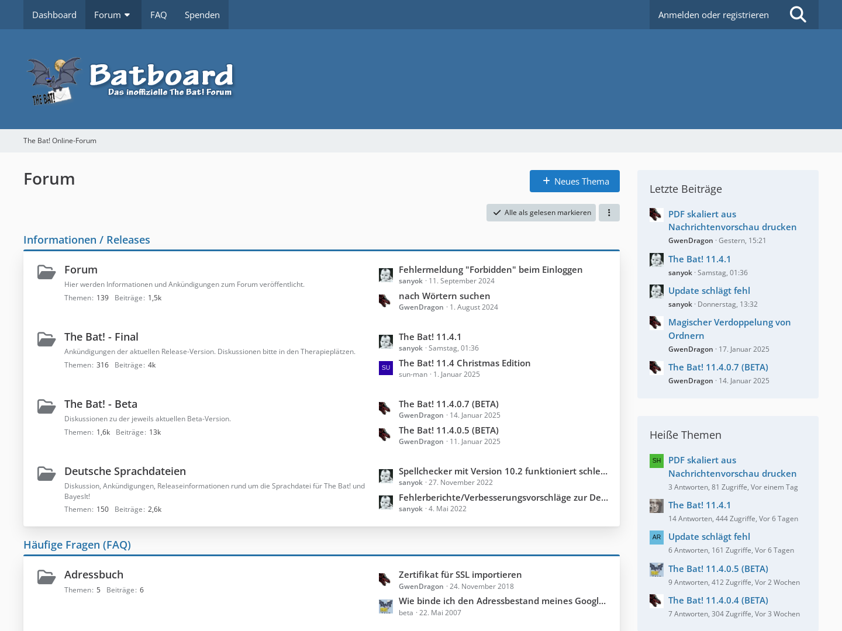The height and width of the screenshot is (631, 842).
Task: Open Wie binde ich den Adressbestand thread
Action: 502,601
